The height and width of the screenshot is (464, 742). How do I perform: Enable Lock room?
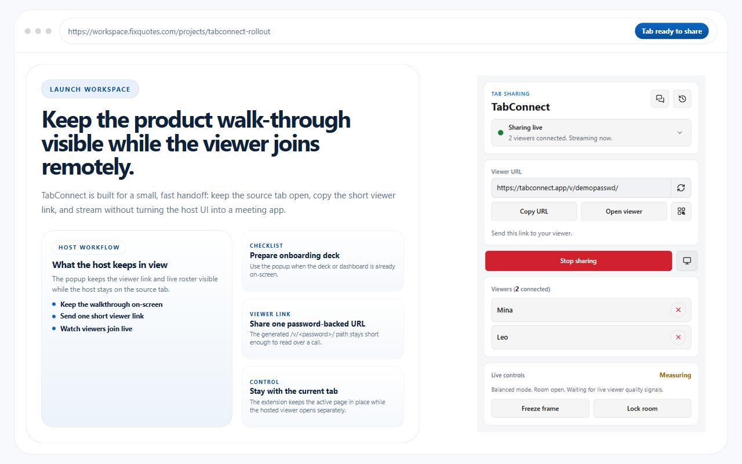pyautogui.click(x=642, y=408)
